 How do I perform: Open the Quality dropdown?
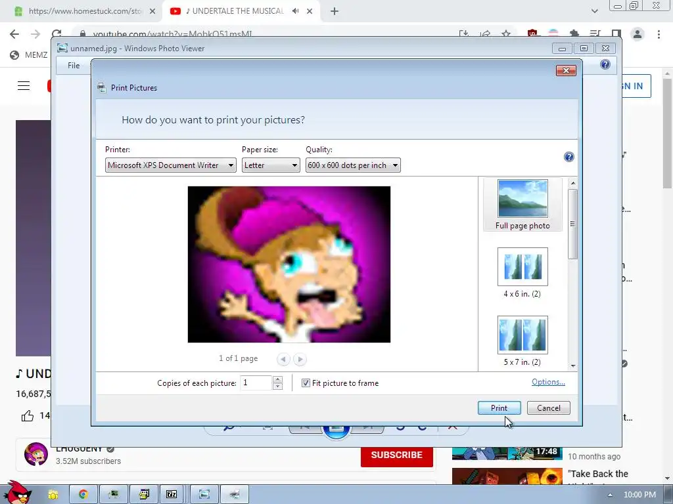(353, 165)
